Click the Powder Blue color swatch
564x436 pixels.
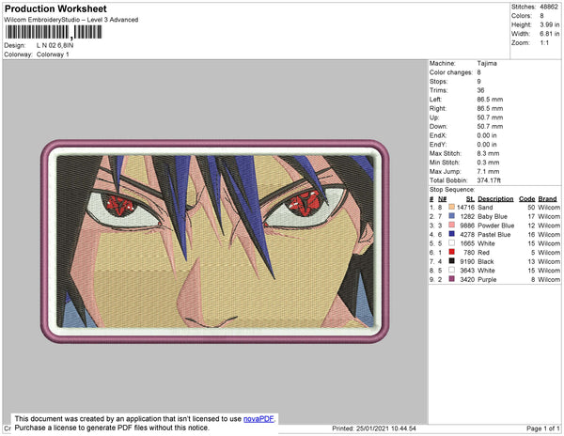451,225
